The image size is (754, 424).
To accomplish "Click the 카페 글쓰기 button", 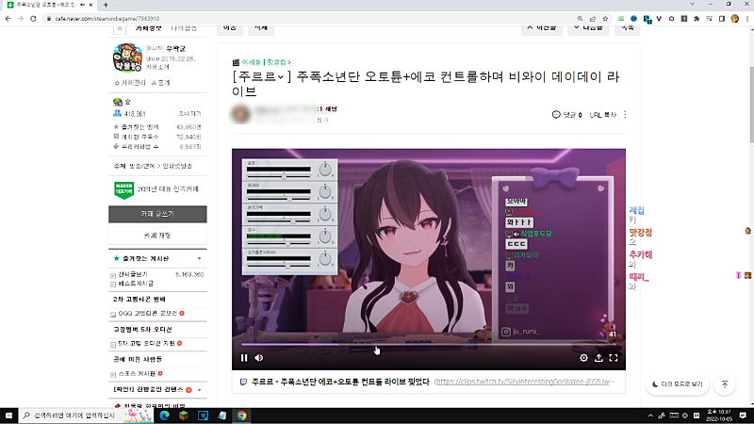I will point(157,214).
